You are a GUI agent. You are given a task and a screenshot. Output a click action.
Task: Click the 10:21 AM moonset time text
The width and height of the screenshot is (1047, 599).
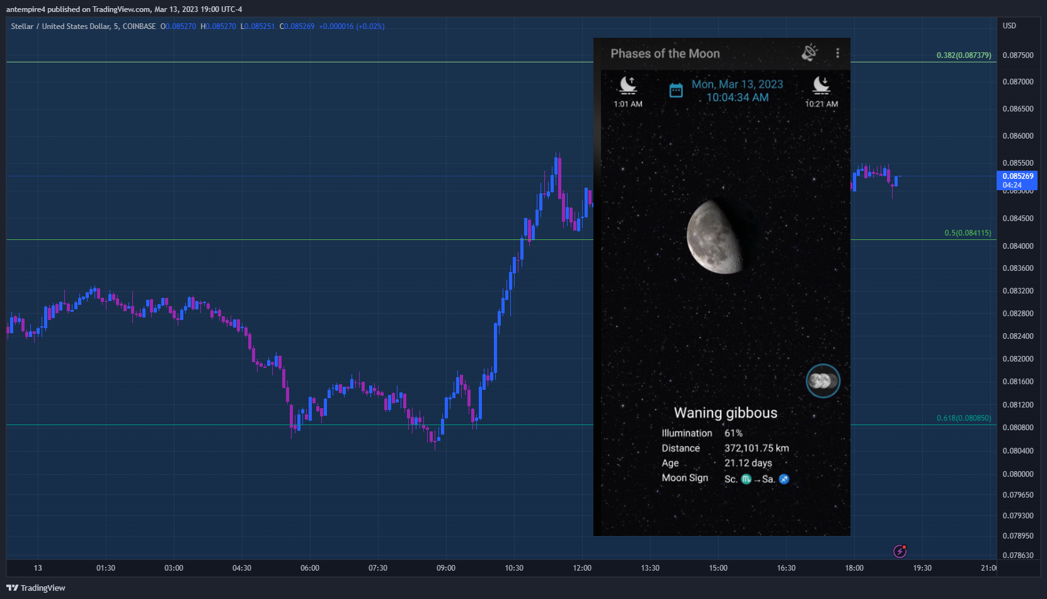click(821, 104)
